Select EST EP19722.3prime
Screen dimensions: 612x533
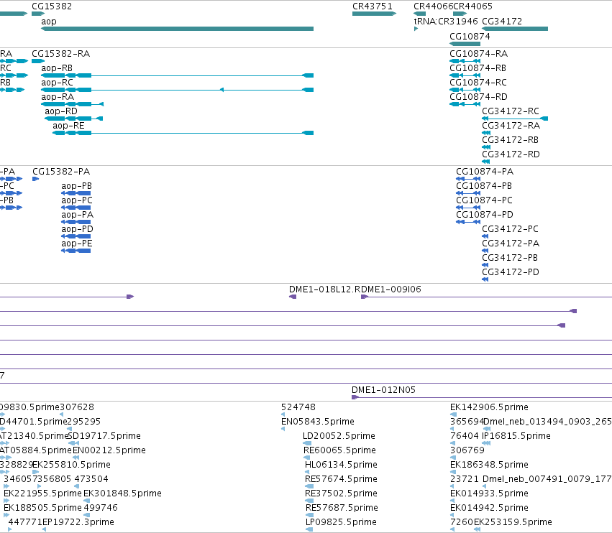[44, 529]
